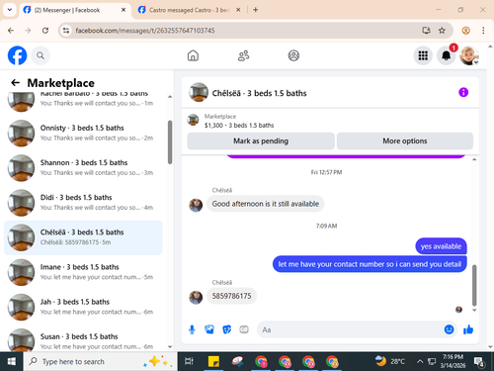Click More options button

click(x=405, y=141)
